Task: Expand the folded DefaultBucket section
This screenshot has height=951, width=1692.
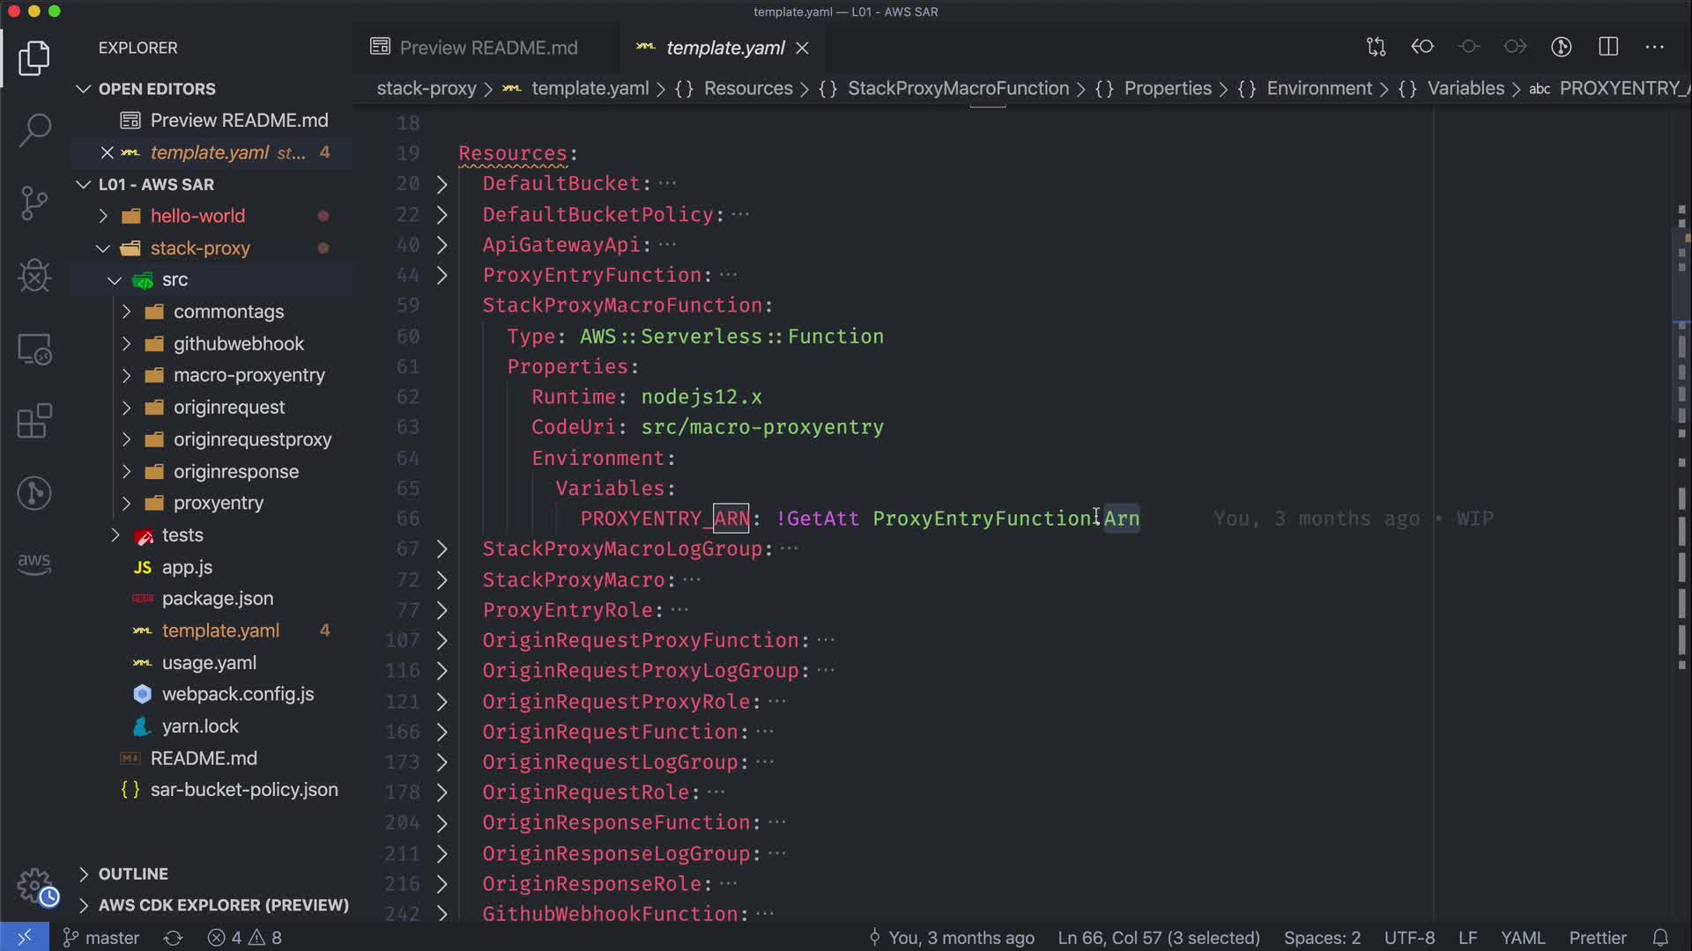Action: tap(442, 184)
